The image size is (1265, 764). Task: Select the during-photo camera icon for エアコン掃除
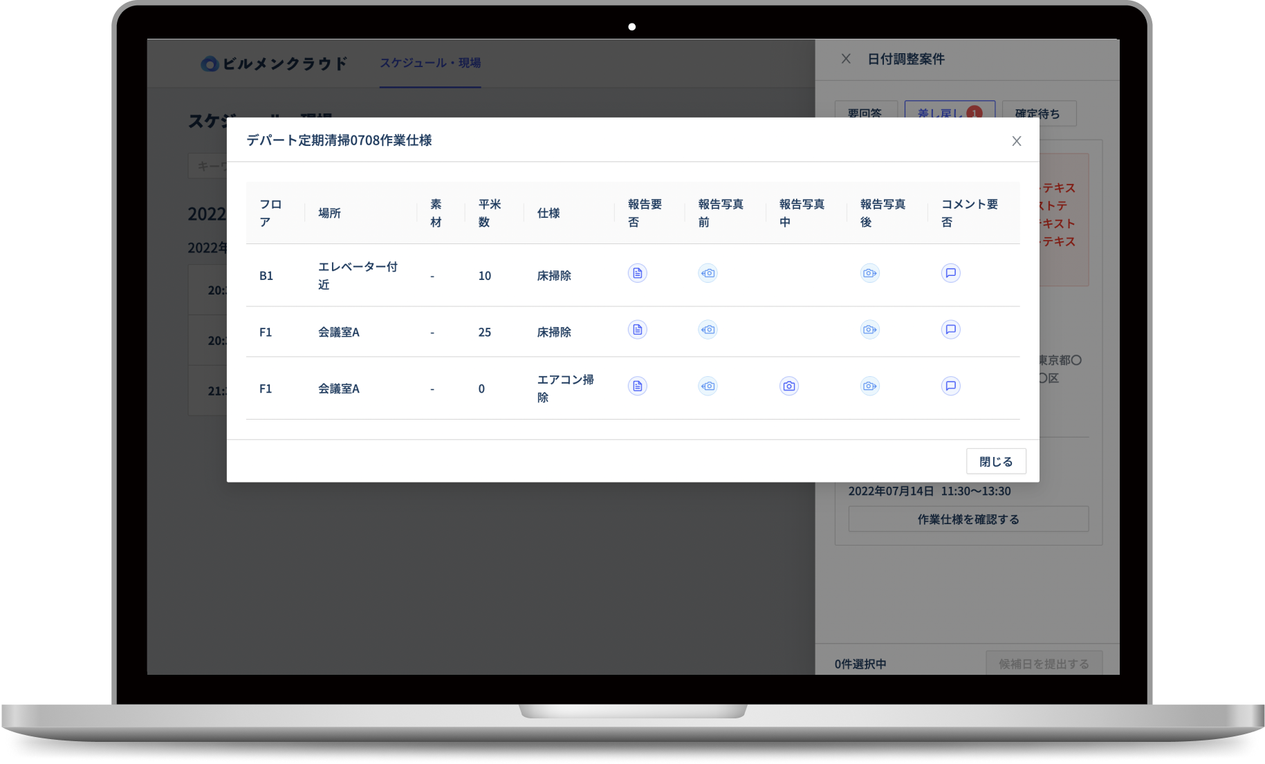(788, 386)
